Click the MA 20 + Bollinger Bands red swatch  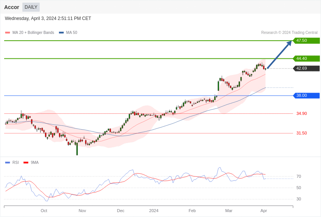pyautogui.click(x=8, y=33)
